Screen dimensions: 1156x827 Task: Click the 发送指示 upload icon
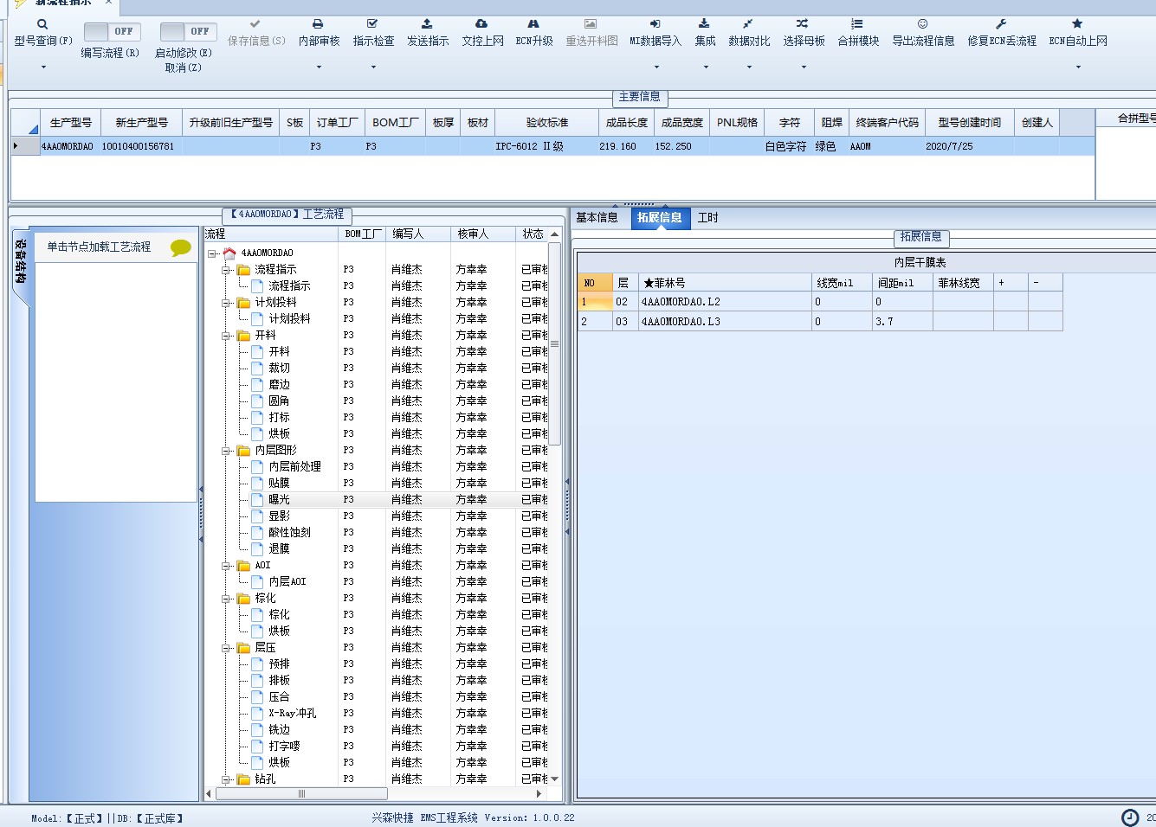pos(427,24)
